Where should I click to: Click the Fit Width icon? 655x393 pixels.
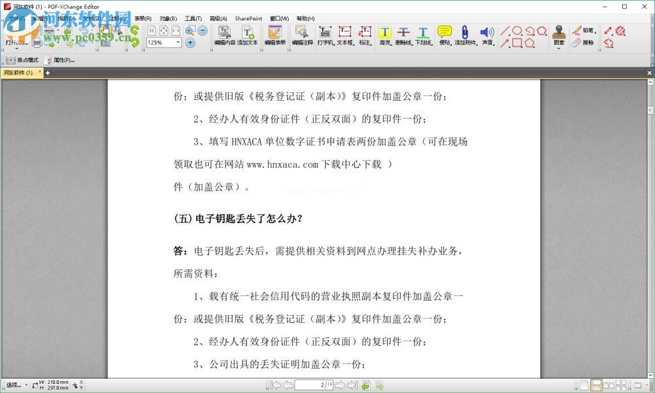[x=176, y=31]
